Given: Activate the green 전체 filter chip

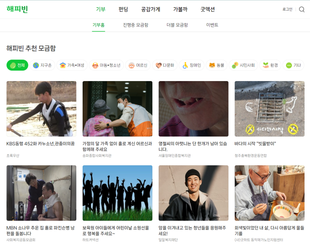Looking at the screenshot, I should pyautogui.click(x=18, y=65).
